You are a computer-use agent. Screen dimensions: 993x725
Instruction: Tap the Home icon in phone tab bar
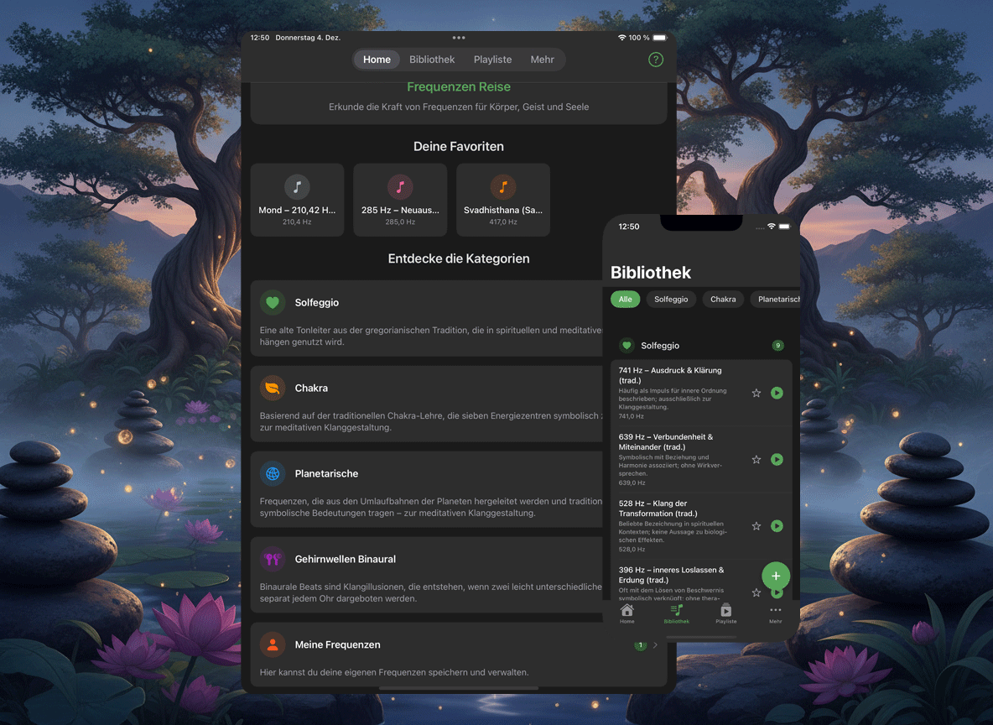(x=626, y=613)
